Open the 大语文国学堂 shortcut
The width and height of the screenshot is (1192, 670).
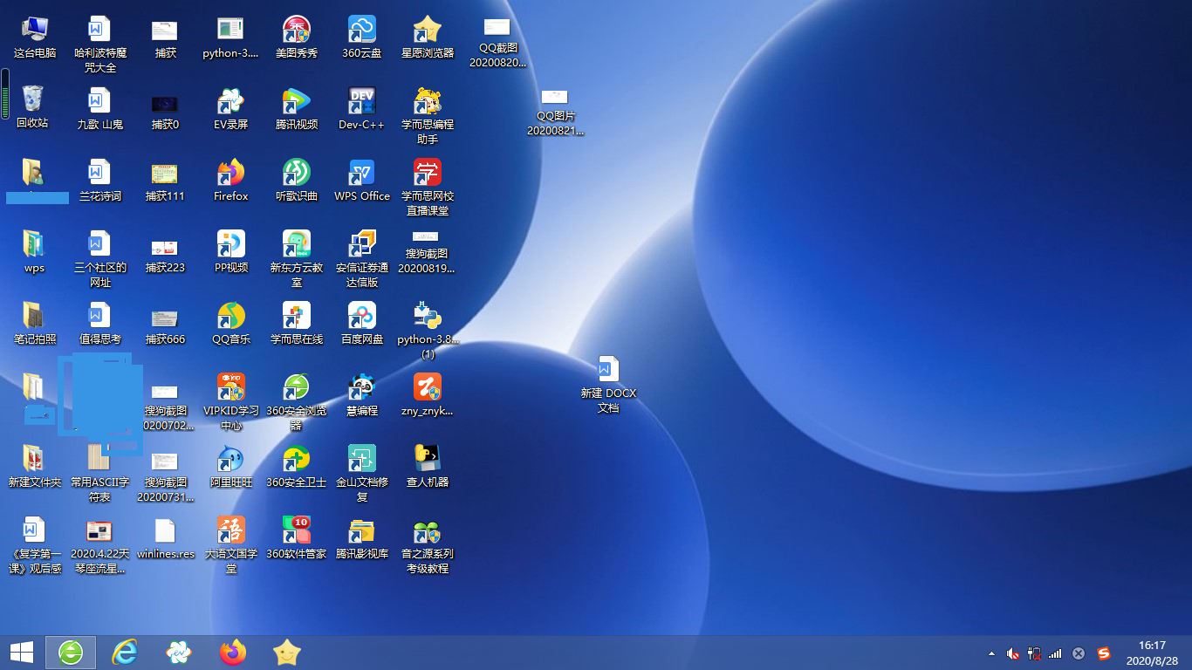[230, 545]
